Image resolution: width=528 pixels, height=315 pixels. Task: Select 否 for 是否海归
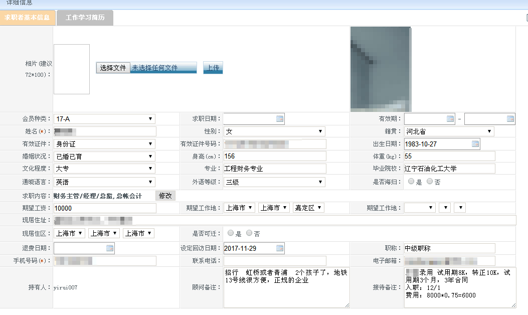[430, 181]
